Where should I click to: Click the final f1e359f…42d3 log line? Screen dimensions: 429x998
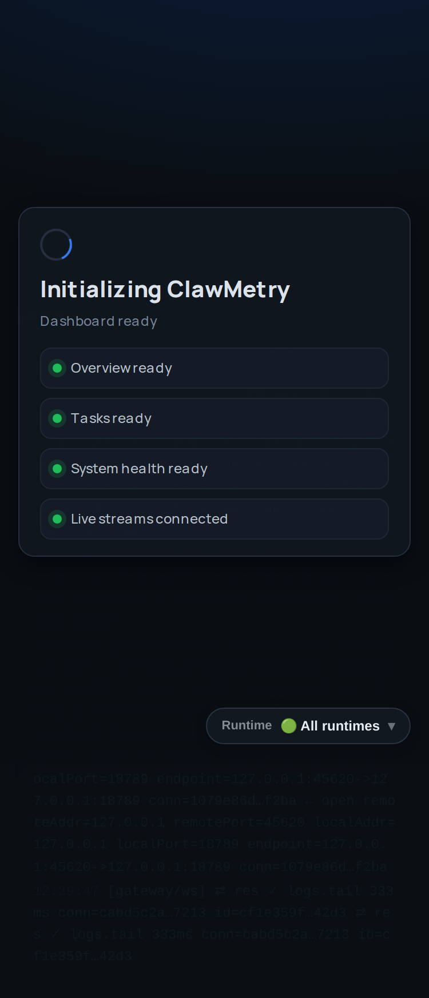click(82, 956)
